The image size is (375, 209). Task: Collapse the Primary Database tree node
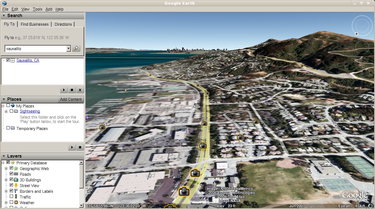coord(3,163)
